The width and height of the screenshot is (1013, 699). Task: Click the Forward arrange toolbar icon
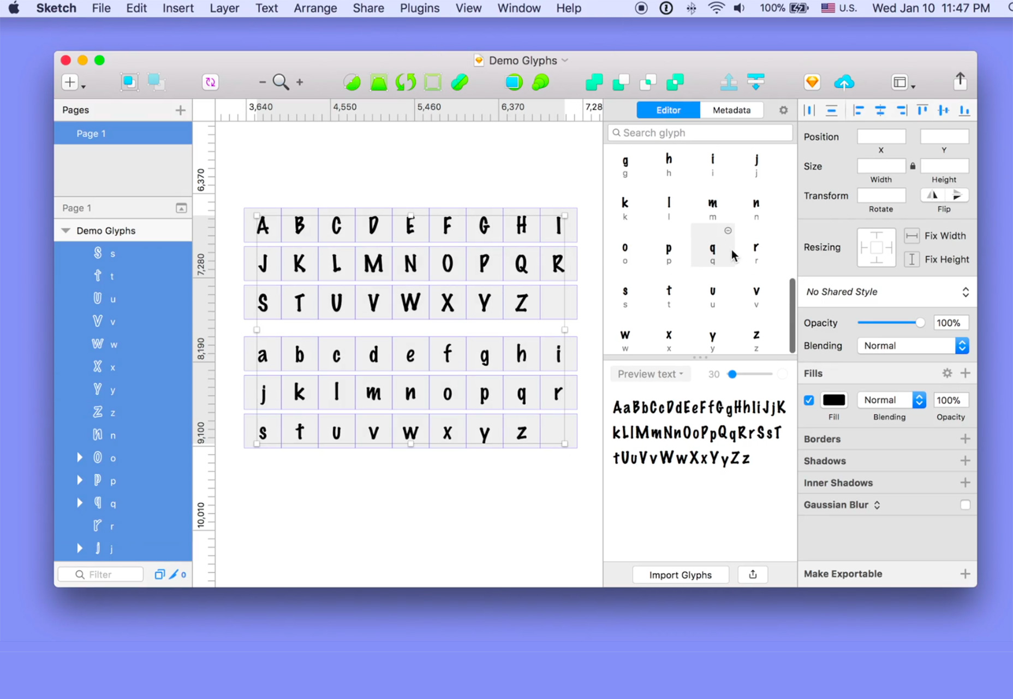(729, 82)
